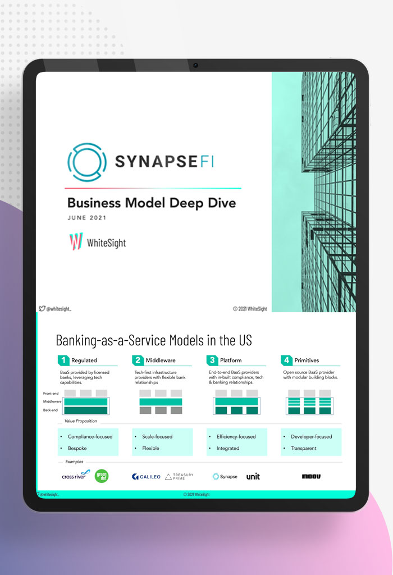Click the Regulated model stack diagram

(86, 402)
